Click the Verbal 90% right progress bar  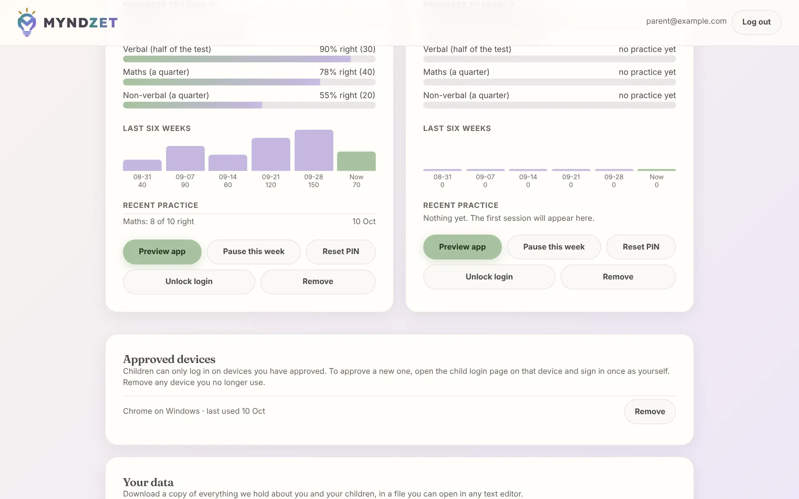tap(249, 59)
